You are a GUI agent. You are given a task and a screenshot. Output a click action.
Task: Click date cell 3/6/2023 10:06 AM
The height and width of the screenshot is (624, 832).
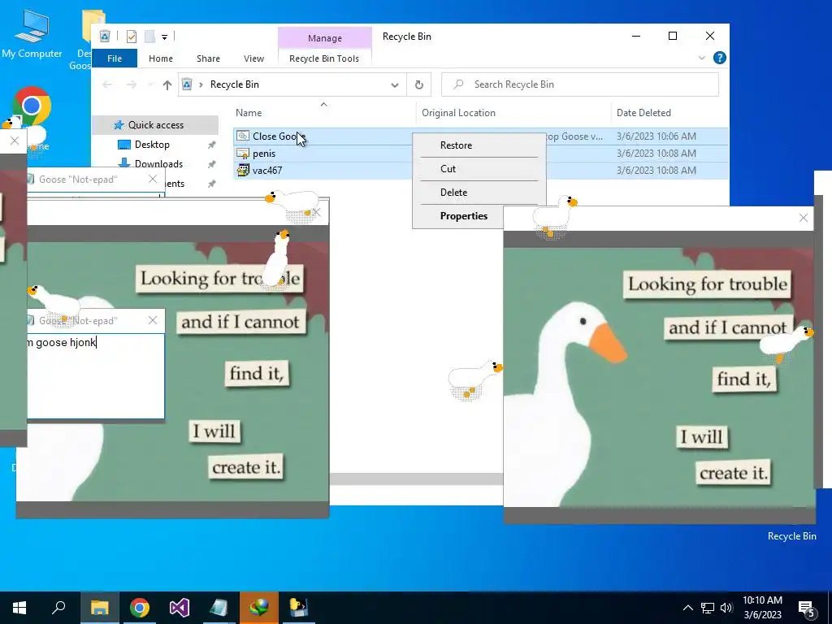click(656, 136)
